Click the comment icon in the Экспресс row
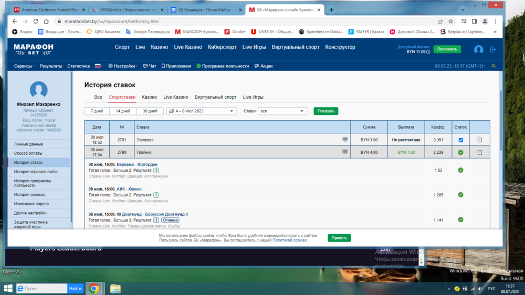Viewport: 525px width, 295px height. [x=345, y=140]
